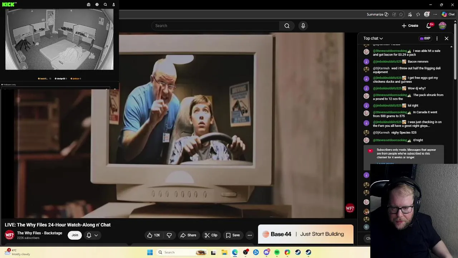Click the Kick user profile icon
This screenshot has width=458, height=258.
coord(113,5)
